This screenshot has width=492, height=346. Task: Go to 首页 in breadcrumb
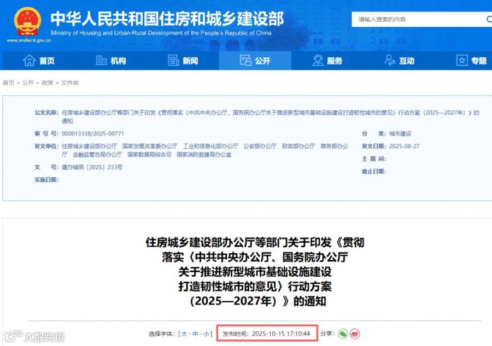[x=8, y=82]
